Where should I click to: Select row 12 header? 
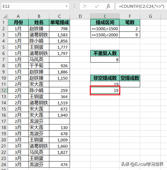coord(4,90)
